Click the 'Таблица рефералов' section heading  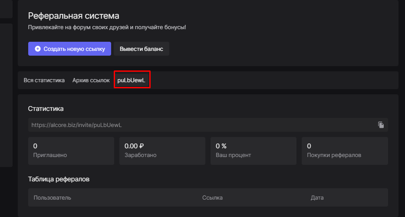[59, 179]
